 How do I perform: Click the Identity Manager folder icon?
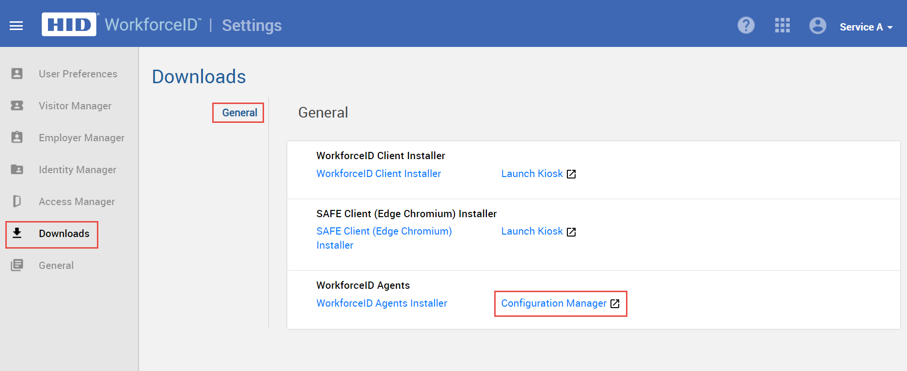[17, 169]
